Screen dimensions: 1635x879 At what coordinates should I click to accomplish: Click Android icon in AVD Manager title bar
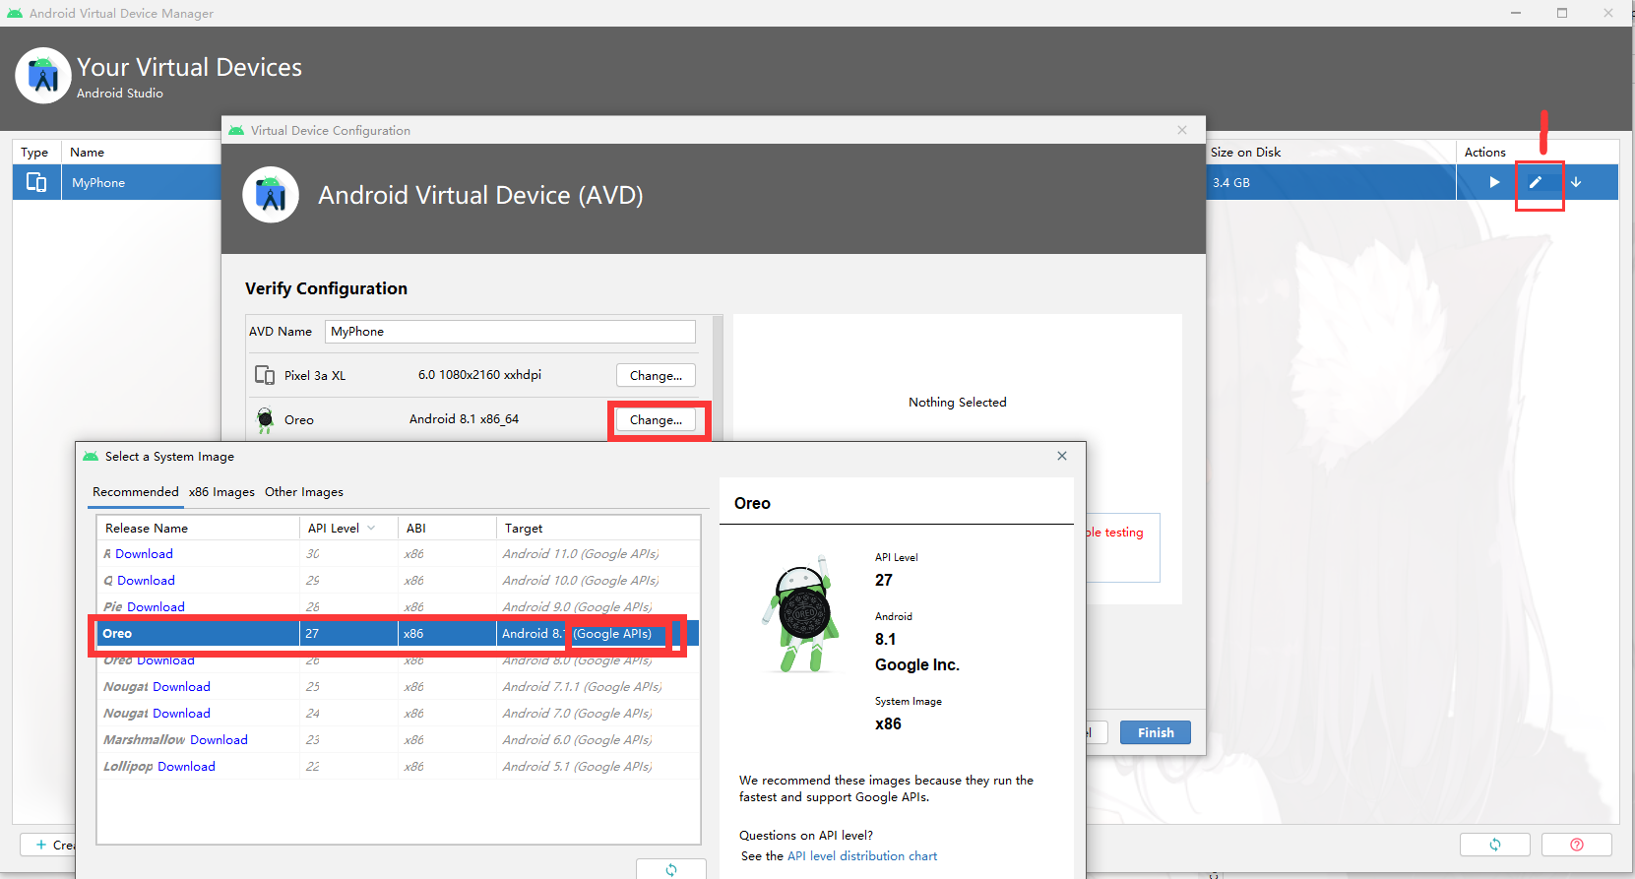(15, 13)
